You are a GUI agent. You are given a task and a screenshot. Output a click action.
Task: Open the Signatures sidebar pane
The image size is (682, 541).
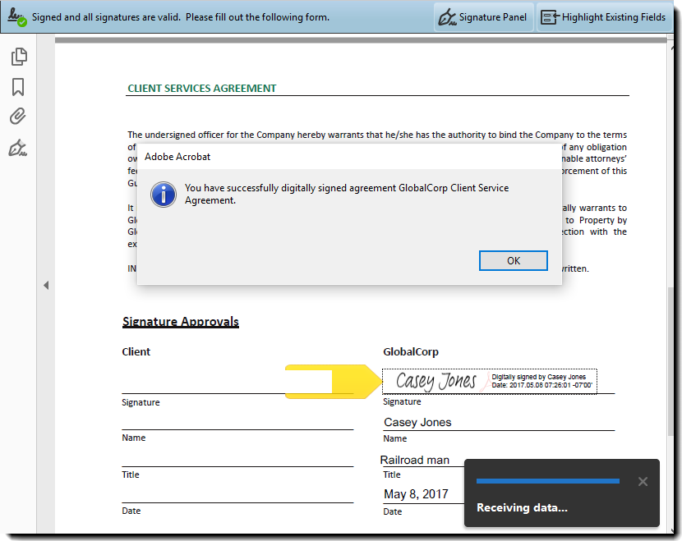[x=18, y=148]
